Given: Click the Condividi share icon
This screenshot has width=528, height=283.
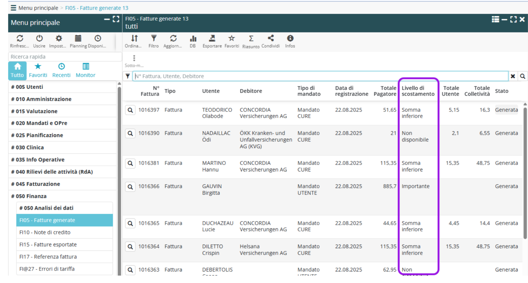Looking at the screenshot, I should coord(270,39).
